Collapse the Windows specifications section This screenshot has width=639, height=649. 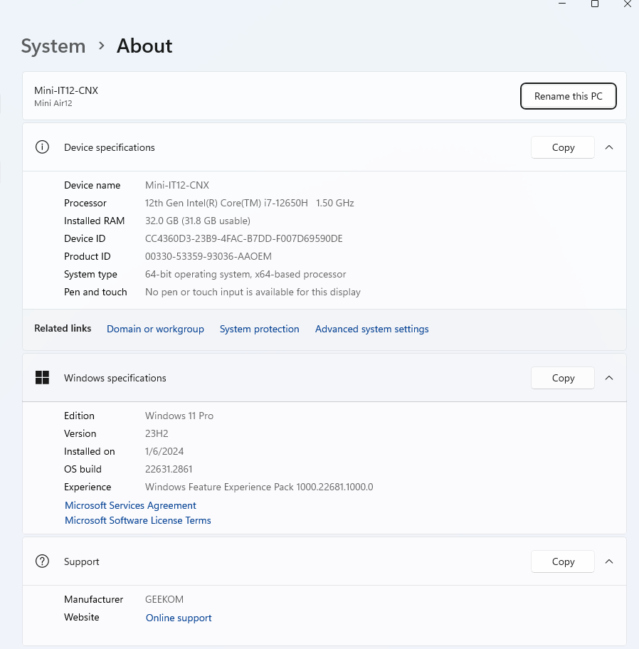(x=609, y=378)
